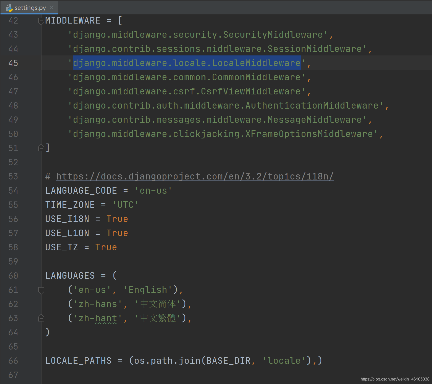Click the Python file icon on settings.py tab

(x=9, y=8)
